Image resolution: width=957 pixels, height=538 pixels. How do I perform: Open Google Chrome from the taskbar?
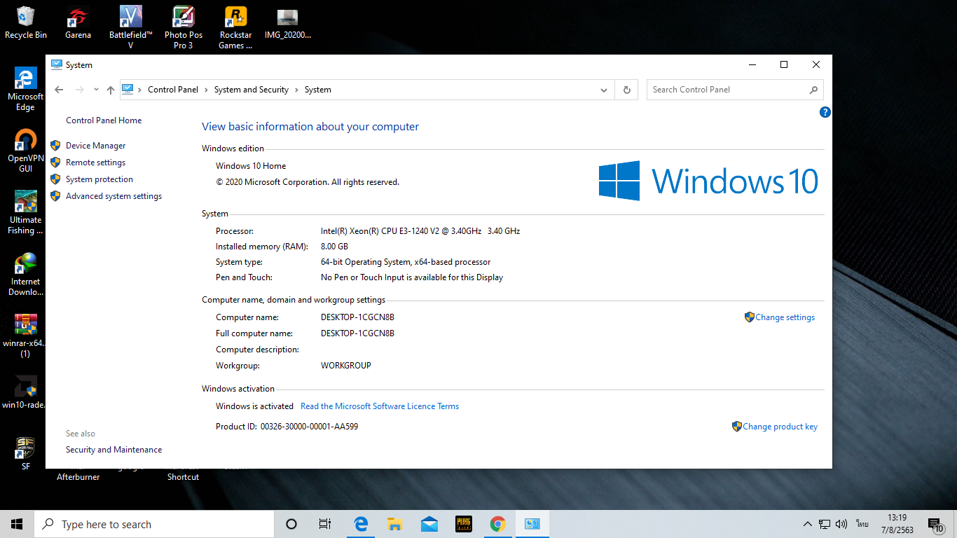tap(498, 524)
